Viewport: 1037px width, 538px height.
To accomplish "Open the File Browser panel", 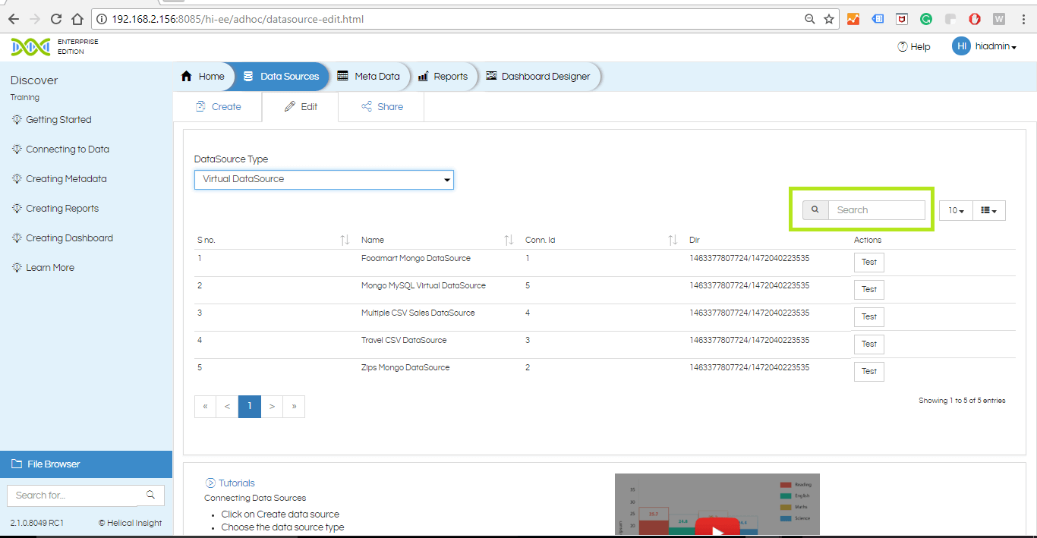I will point(87,464).
